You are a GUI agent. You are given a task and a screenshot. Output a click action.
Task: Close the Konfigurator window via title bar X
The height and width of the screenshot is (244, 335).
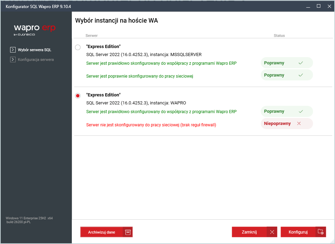point(329,6)
